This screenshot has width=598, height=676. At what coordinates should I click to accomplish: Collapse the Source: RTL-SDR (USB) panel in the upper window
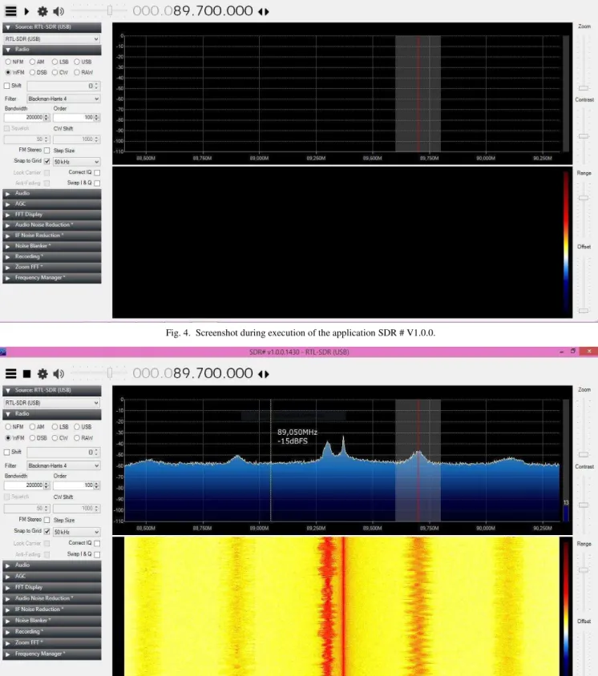(x=52, y=27)
